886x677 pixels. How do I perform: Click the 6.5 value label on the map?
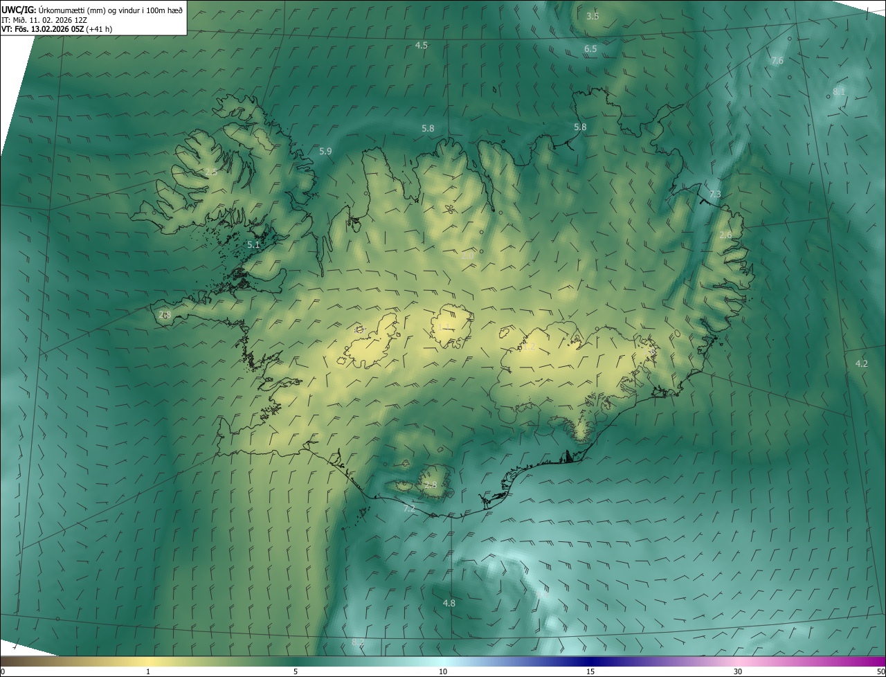pos(590,49)
